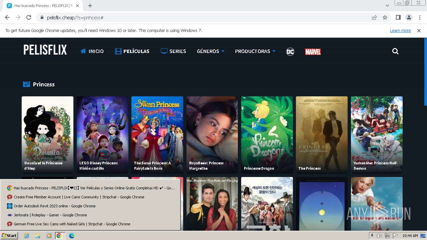Viewport: 427px width, 240px height.
Task: Click volume icon in system tray
Action: pos(379,236)
